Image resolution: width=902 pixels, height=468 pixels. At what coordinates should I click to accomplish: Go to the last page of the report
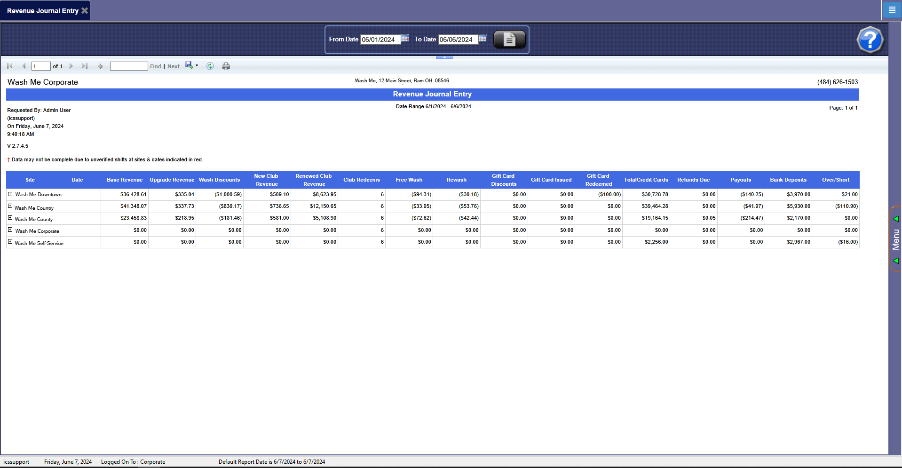pos(85,66)
